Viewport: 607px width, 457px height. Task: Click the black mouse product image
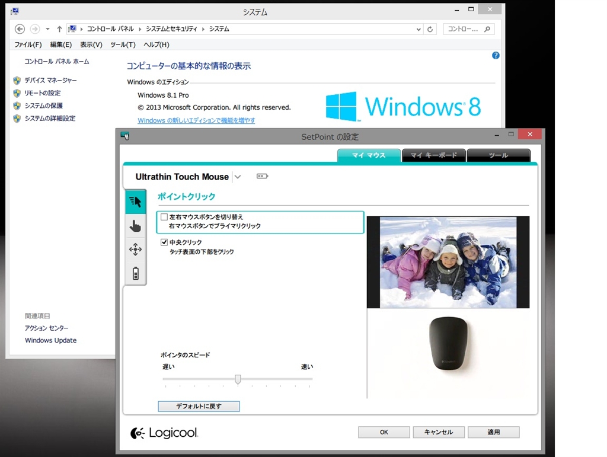pyautogui.click(x=449, y=344)
